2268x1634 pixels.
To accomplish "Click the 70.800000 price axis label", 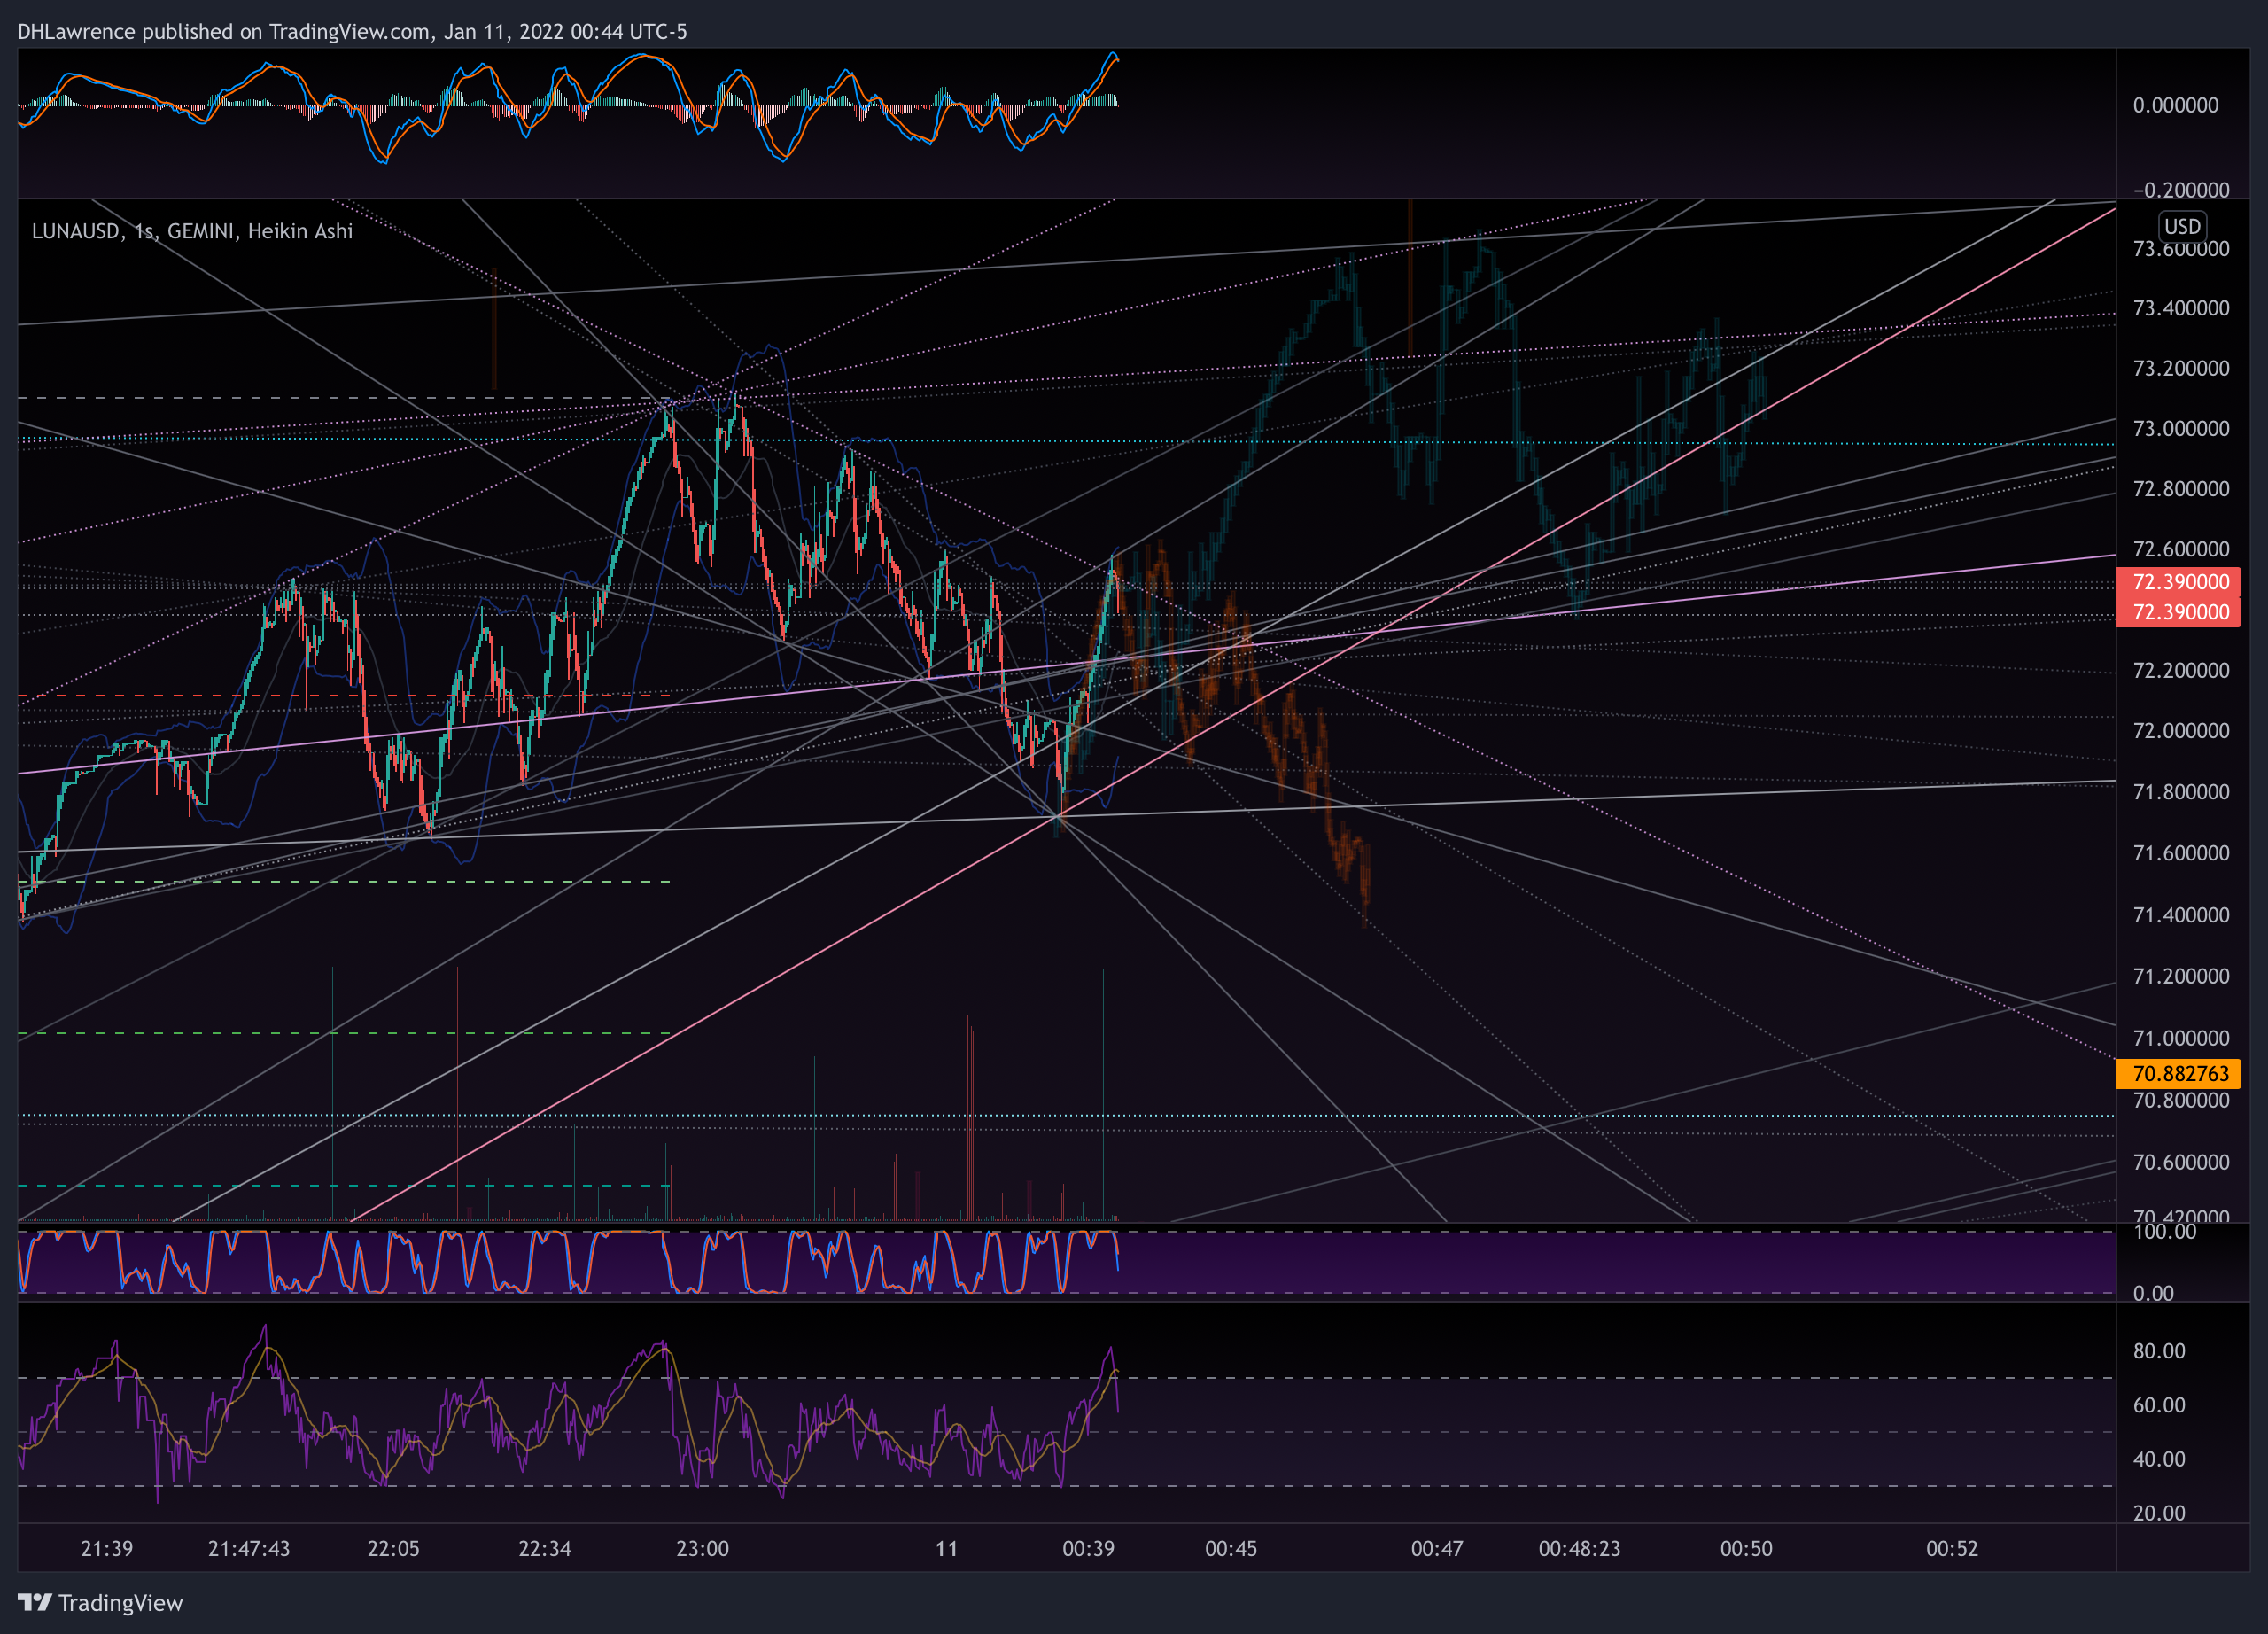I will point(2181,1100).
